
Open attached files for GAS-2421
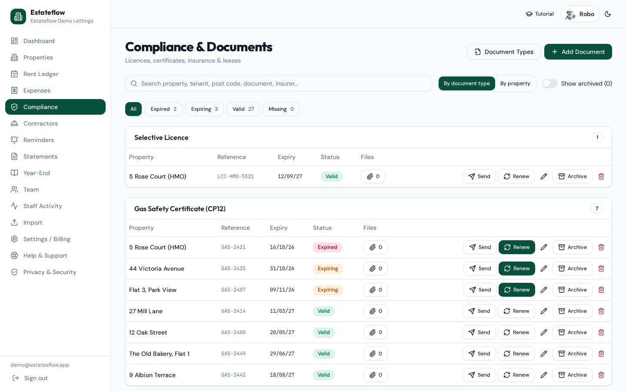[x=376, y=247]
